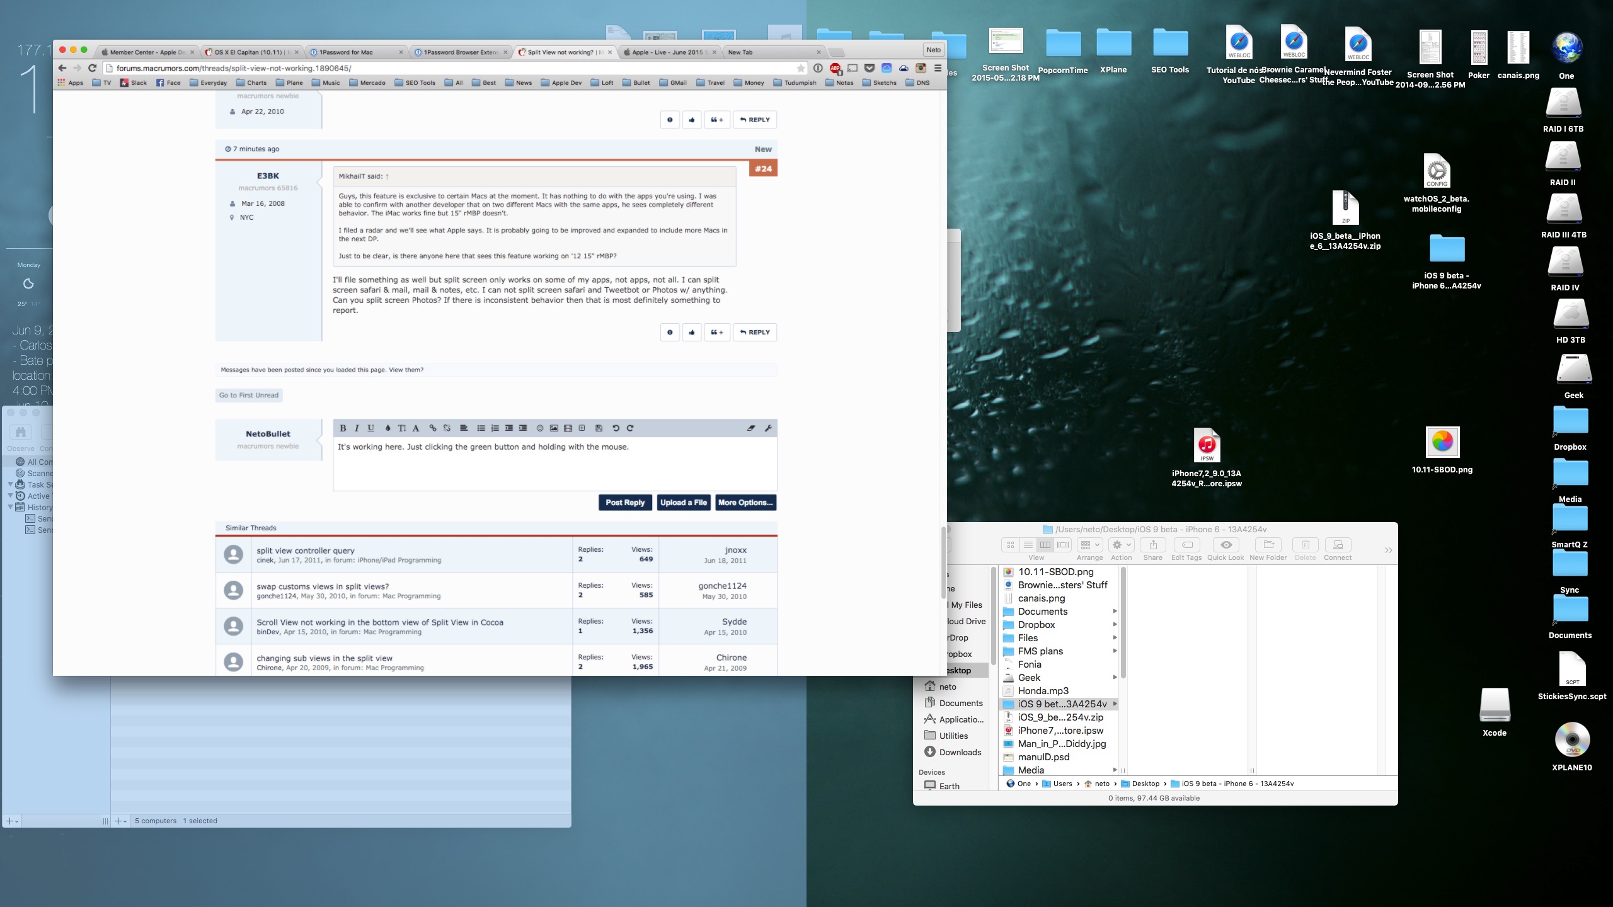Image resolution: width=1613 pixels, height=907 pixels.
Task: Switch Finder to icon view
Action: tap(1010, 545)
